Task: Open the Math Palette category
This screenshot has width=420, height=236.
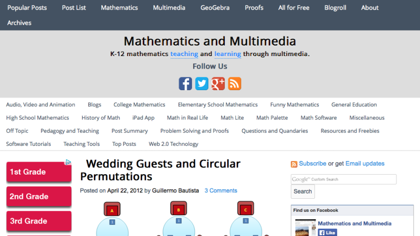Action: tap(272, 117)
